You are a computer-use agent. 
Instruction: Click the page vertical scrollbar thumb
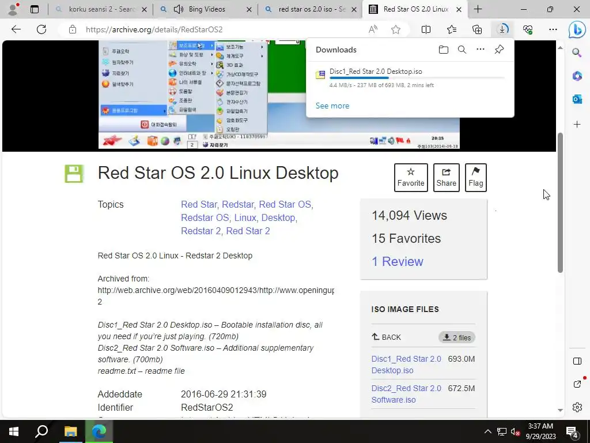560,202
